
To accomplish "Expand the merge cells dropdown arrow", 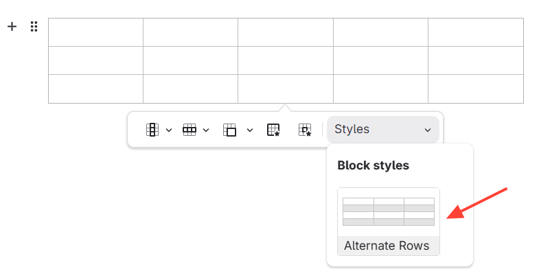I will pos(250,130).
